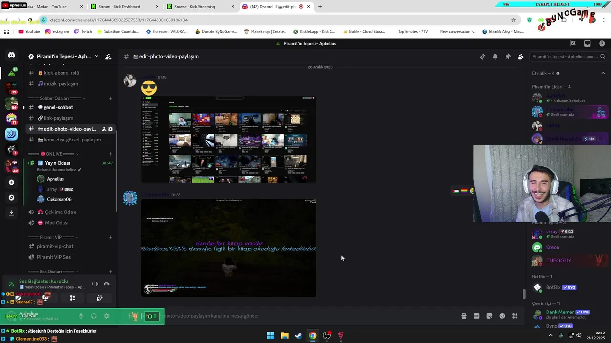
Task: Join Çekilme Odası voice channel
Action: [x=70, y=212]
